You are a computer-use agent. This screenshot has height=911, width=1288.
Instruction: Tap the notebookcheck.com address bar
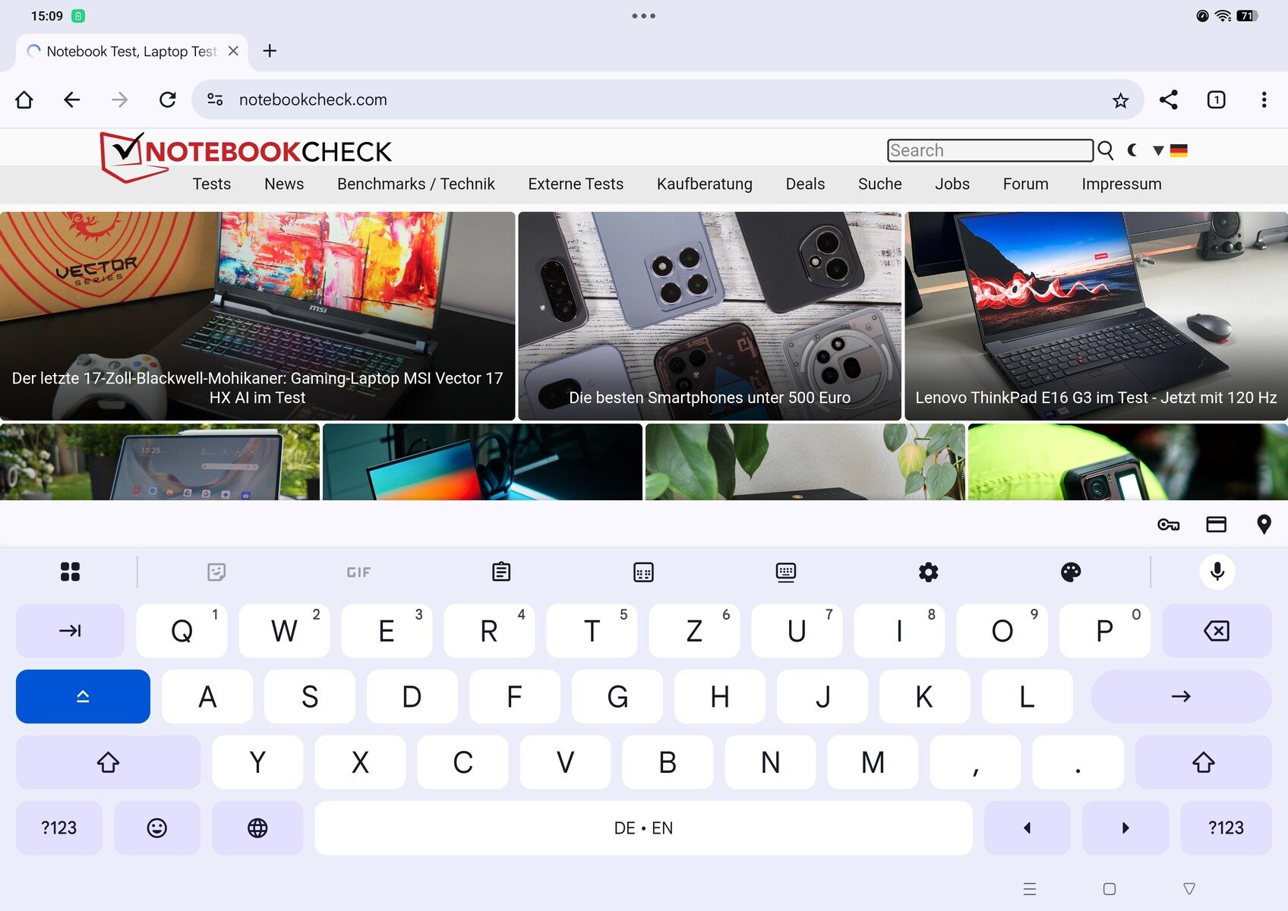668,99
